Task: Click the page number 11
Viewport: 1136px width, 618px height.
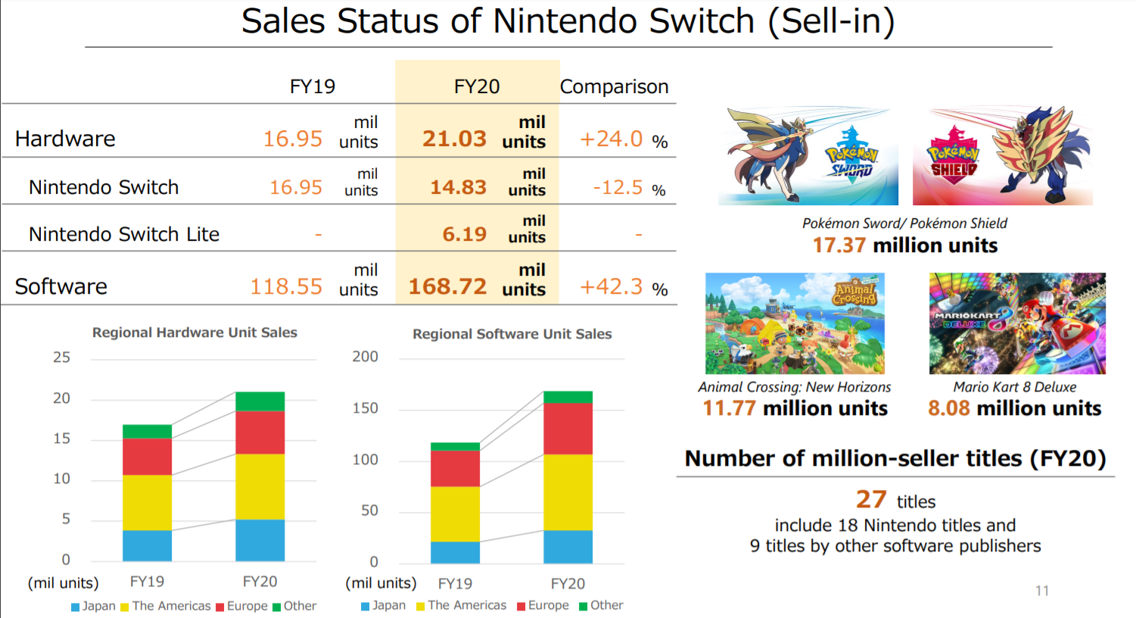Action: (x=1042, y=591)
